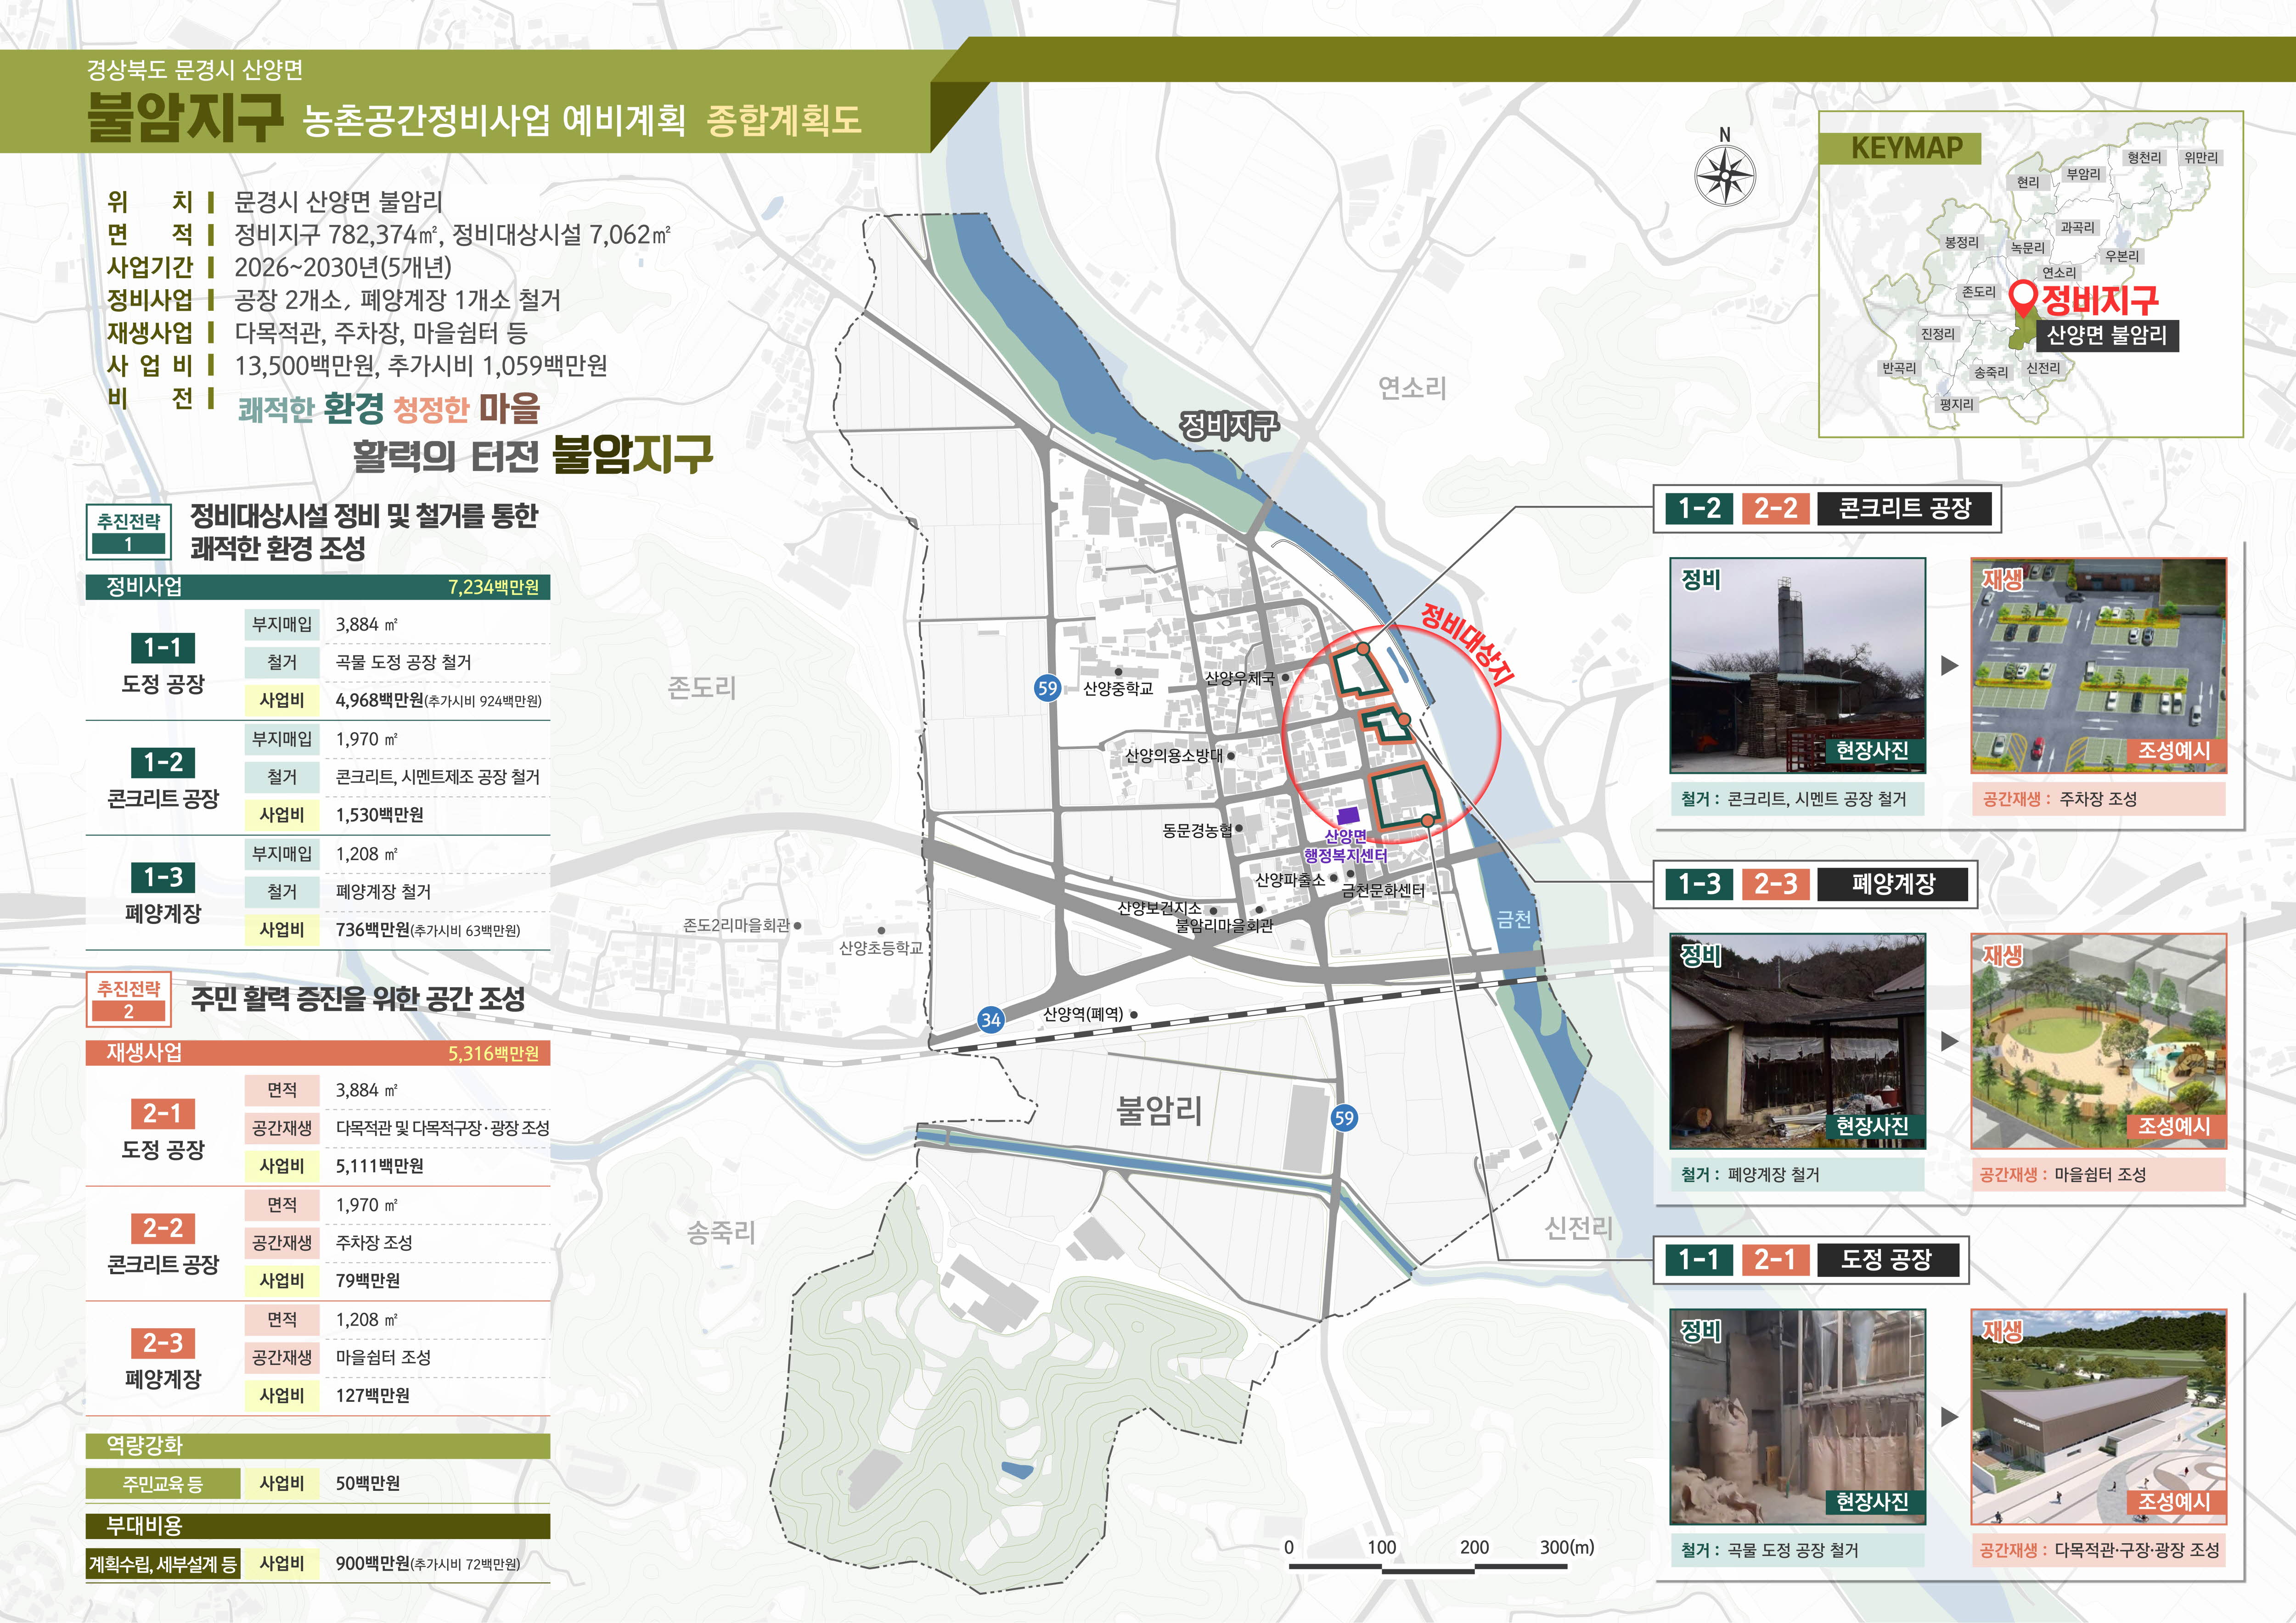Select the 추진전략 2 badge
This screenshot has width=2296, height=1623.
tap(128, 998)
